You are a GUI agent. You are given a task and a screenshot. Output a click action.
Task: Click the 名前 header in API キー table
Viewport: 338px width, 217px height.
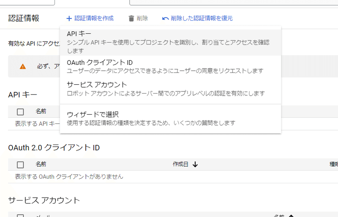tap(41, 112)
